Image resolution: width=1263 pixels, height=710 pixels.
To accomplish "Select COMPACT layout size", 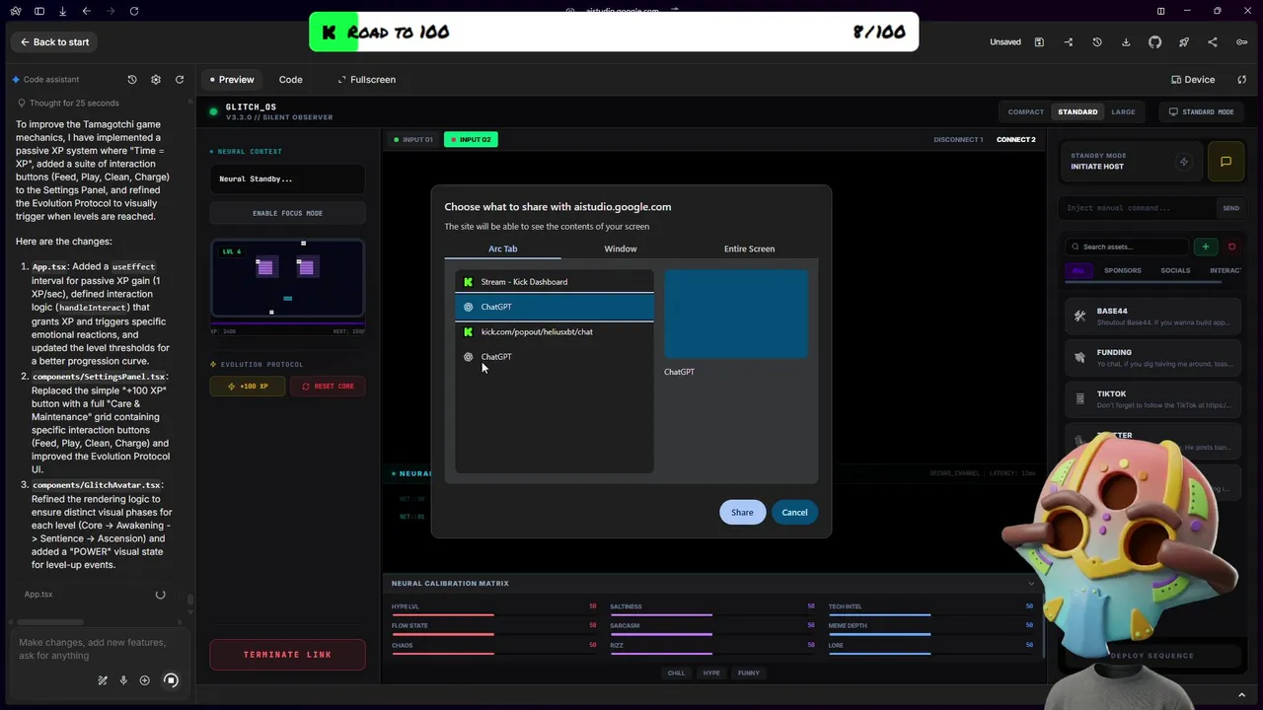I will click(1026, 112).
